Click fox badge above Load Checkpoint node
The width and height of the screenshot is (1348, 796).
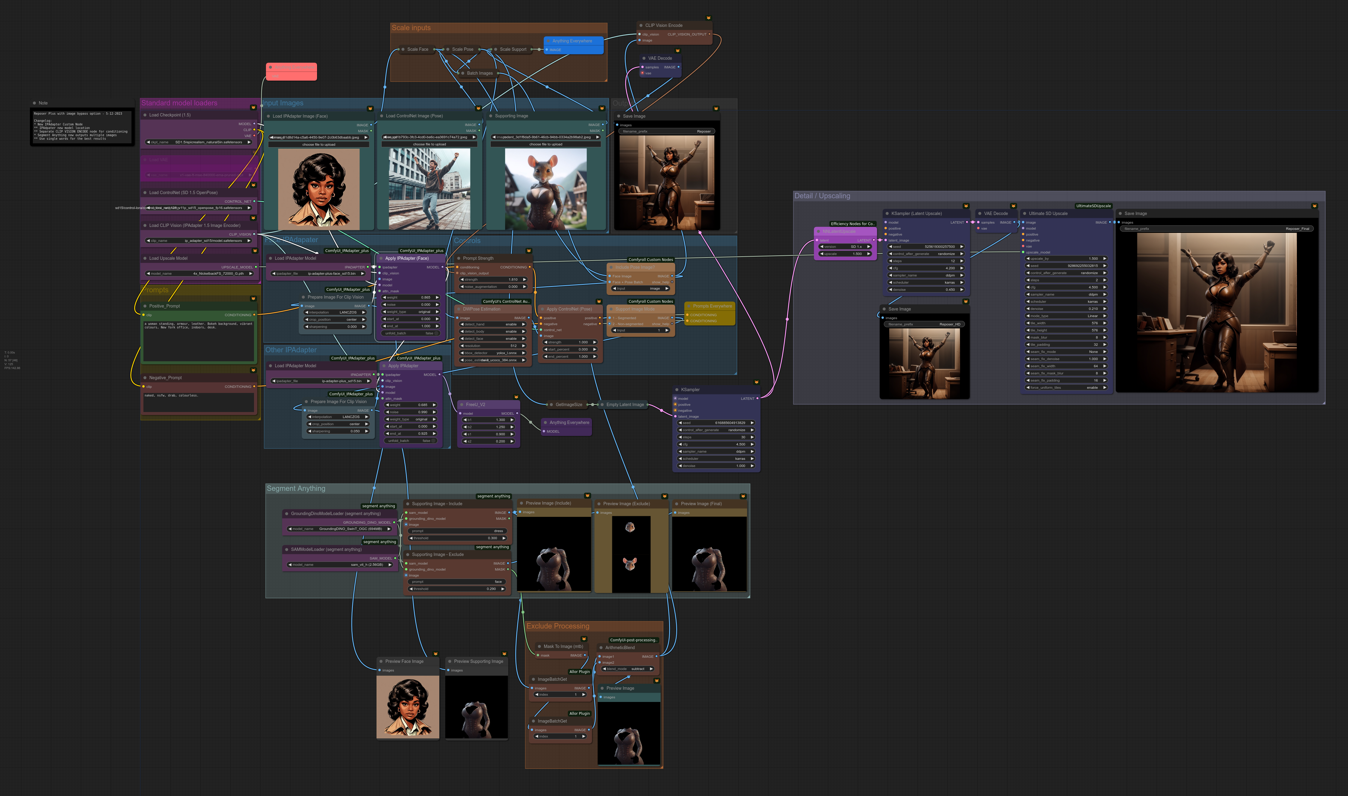click(x=253, y=108)
